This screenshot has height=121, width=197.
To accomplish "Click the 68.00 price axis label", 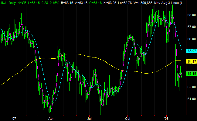I will pos(192,15).
